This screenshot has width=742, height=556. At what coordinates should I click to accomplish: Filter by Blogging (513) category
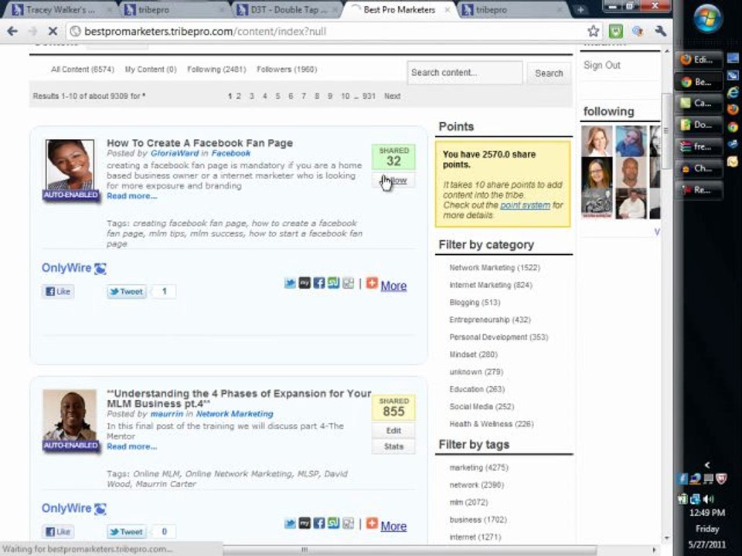coord(475,302)
